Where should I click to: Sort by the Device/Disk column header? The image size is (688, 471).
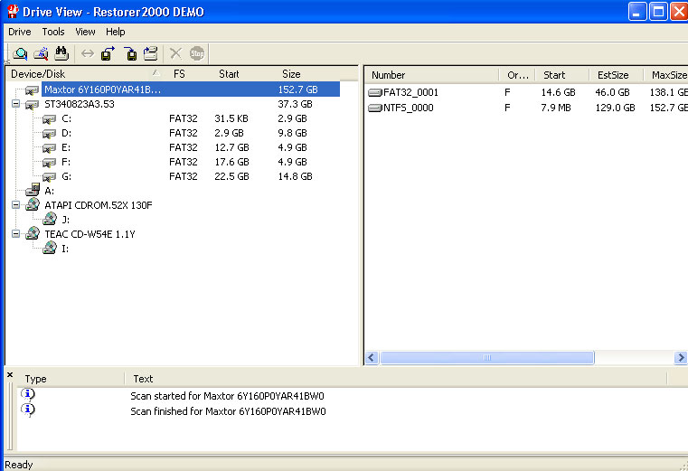pyautogui.click(x=85, y=74)
